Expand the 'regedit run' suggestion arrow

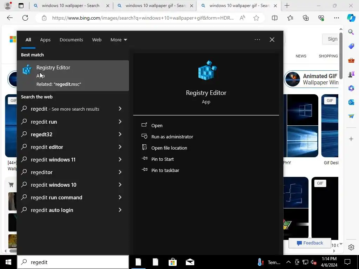[x=120, y=122]
